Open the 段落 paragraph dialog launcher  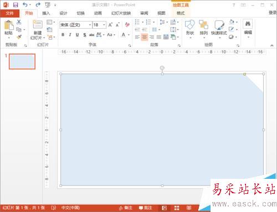click(179, 45)
